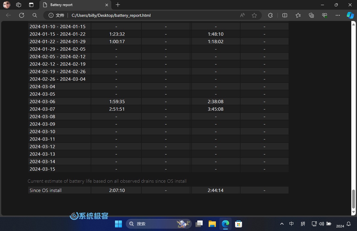This screenshot has width=357, height=231.
Task: Select the 1:48:10 time cell
Action: pyautogui.click(x=216, y=34)
